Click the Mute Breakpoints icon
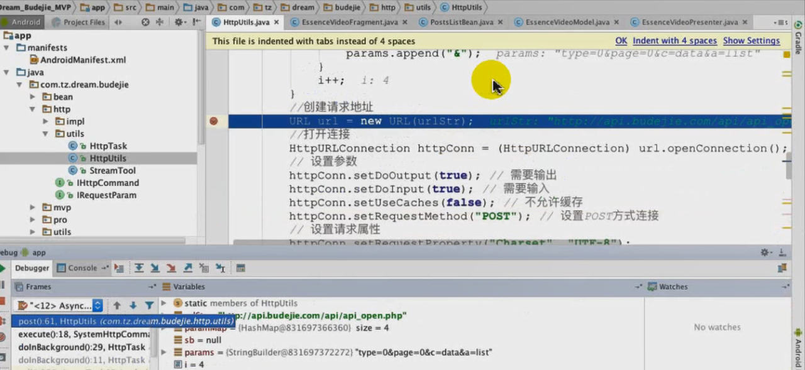Viewport: 805px width, 370px height. pyautogui.click(x=3, y=337)
